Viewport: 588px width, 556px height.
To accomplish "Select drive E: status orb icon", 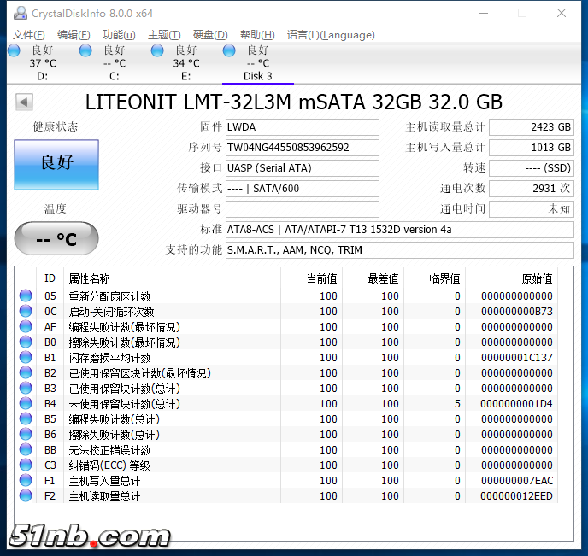I will coord(157,51).
